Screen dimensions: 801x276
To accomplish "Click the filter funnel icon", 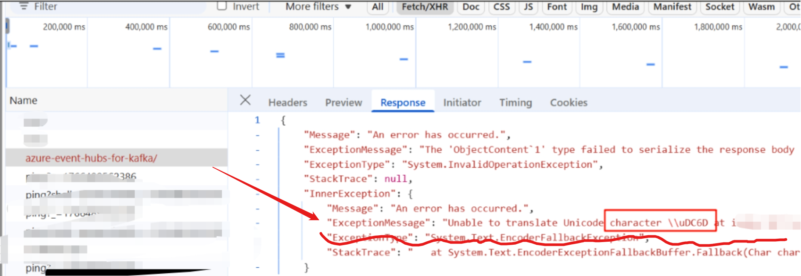I will coord(24,6).
